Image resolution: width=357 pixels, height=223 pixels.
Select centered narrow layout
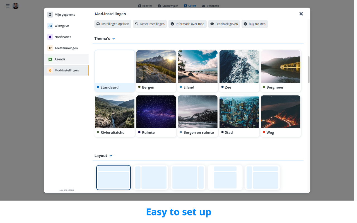pyautogui.click(x=225, y=178)
